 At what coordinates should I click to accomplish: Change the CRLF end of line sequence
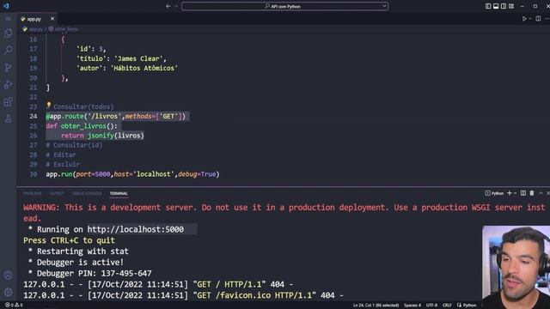pyautogui.click(x=447, y=306)
